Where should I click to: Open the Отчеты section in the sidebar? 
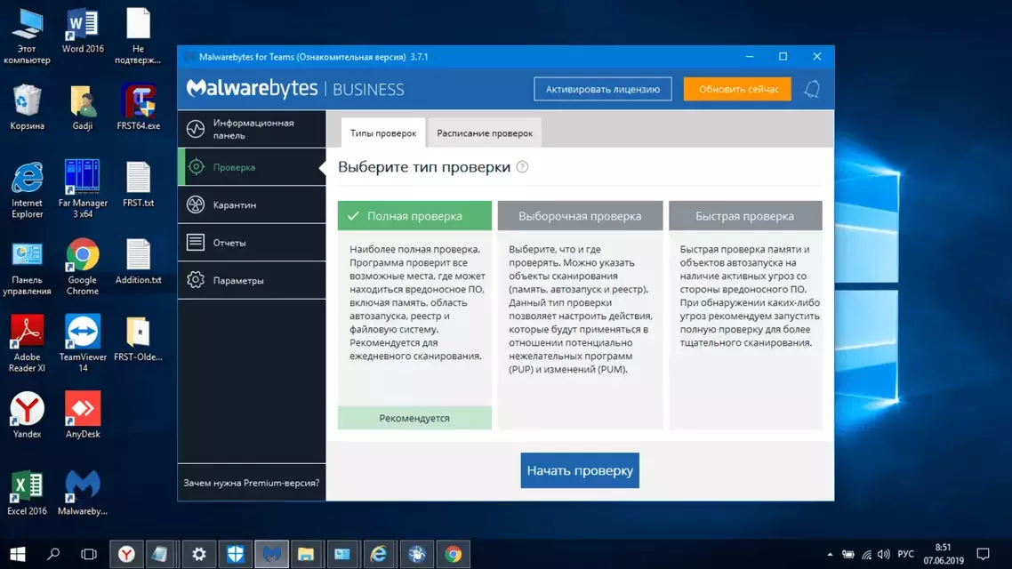click(x=252, y=243)
